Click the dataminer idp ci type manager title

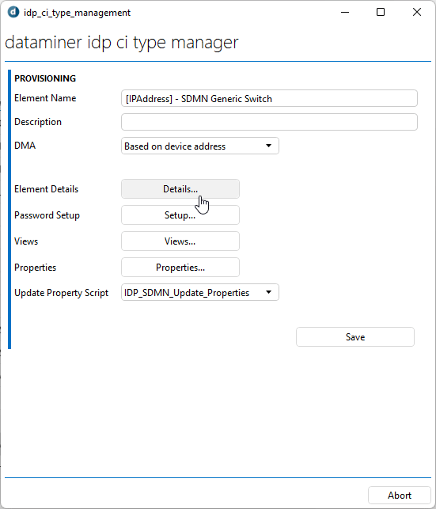click(x=122, y=43)
